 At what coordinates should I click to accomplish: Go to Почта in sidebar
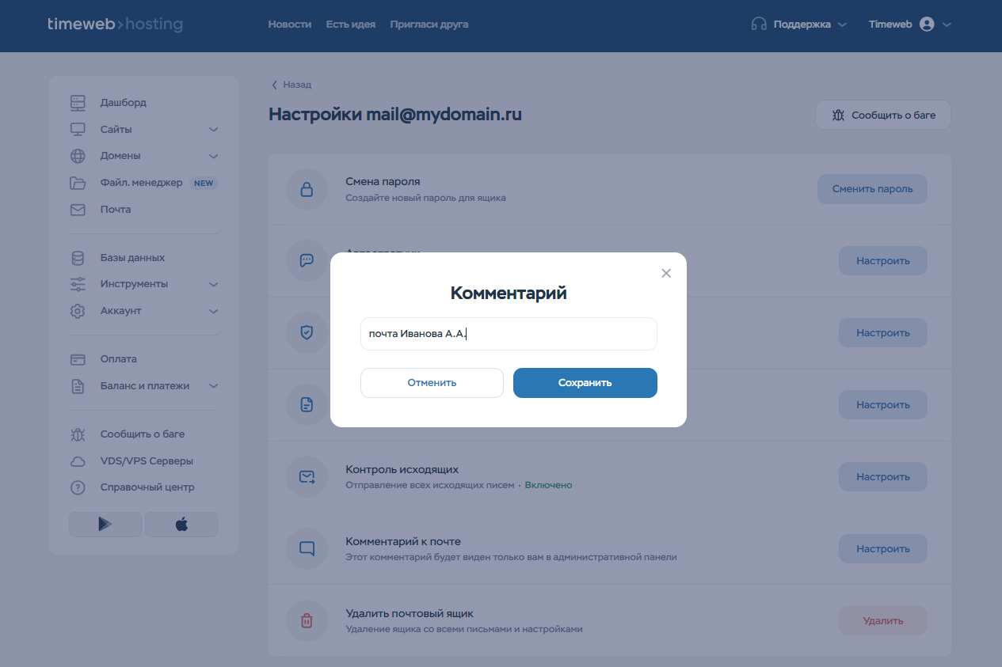[116, 210]
